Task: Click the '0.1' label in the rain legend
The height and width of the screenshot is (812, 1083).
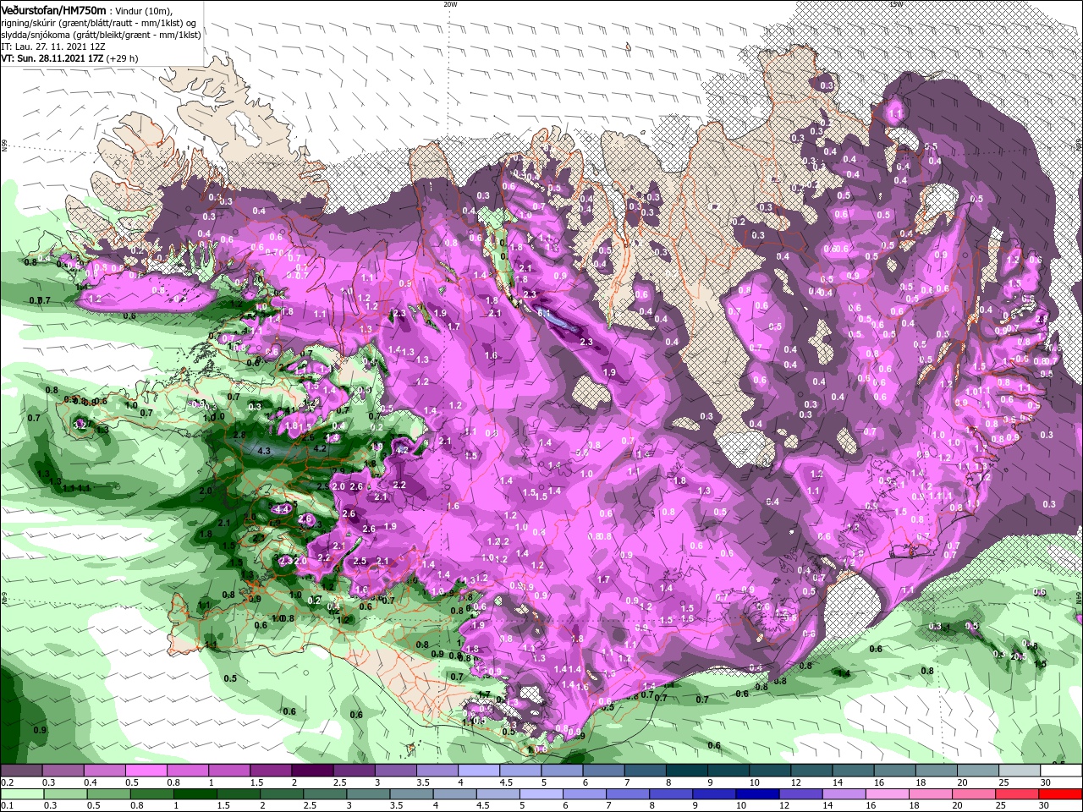Action: (x=6, y=806)
